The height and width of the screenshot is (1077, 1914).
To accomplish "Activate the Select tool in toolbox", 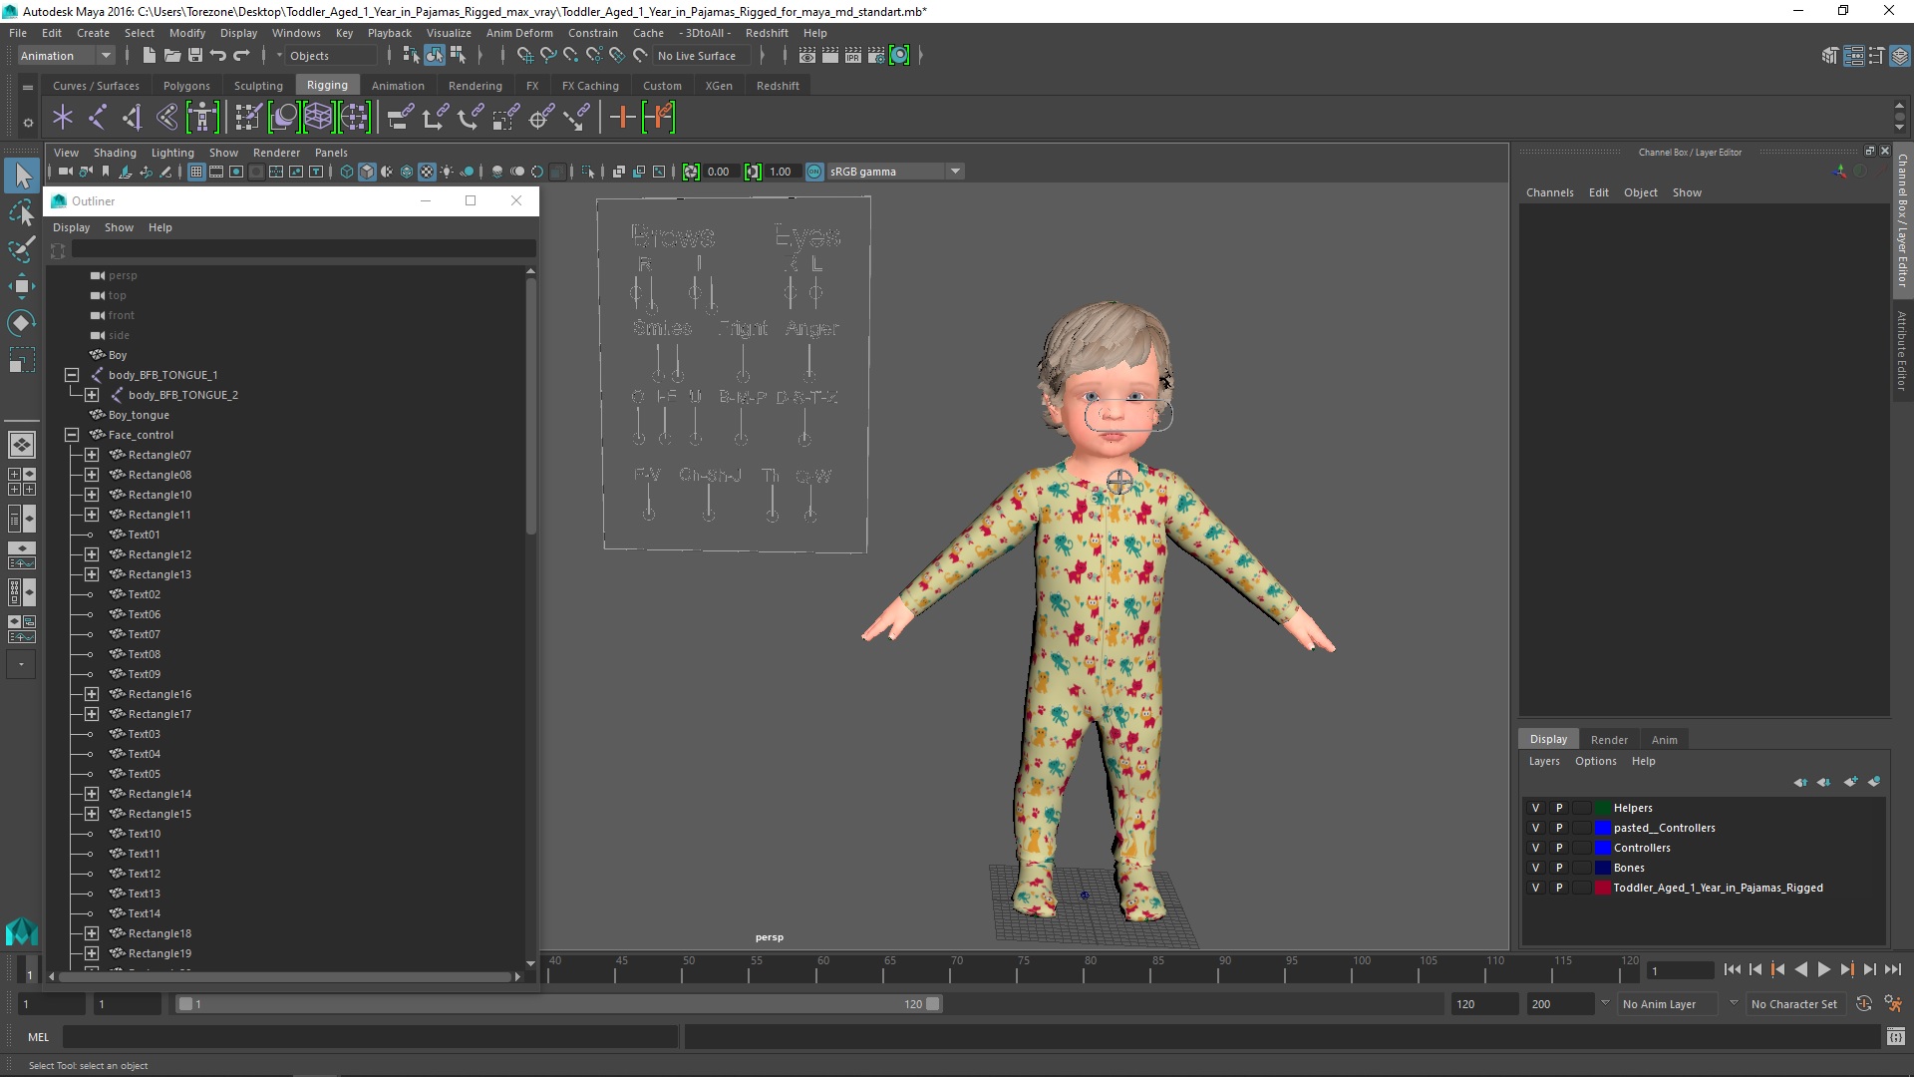I will 22,177.
